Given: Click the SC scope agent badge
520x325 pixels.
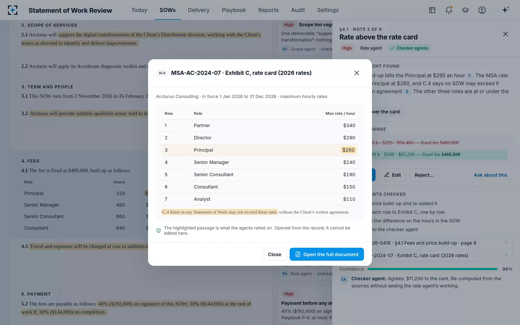Looking at the screenshot, I should pos(285,49).
